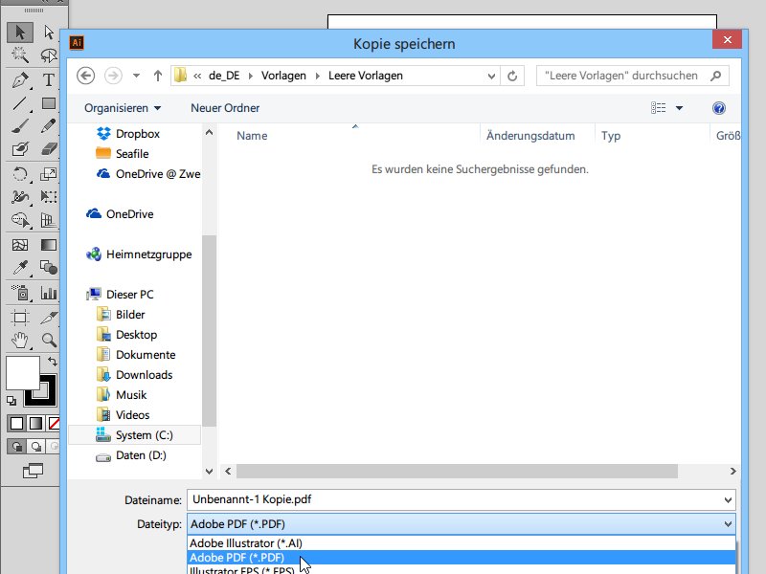Choose Adobe PDF (*.PDF) in list
The width and height of the screenshot is (766, 574).
[x=462, y=558]
